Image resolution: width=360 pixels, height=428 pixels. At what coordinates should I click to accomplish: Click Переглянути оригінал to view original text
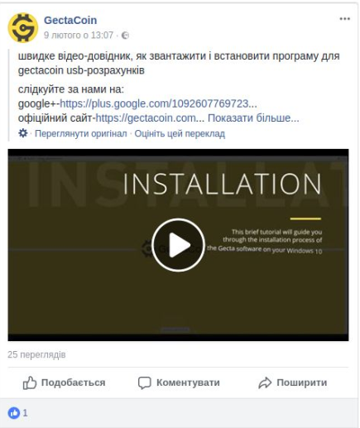[81, 133]
